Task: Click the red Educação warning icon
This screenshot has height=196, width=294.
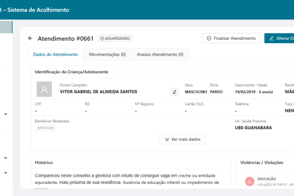Action: (x=249, y=182)
